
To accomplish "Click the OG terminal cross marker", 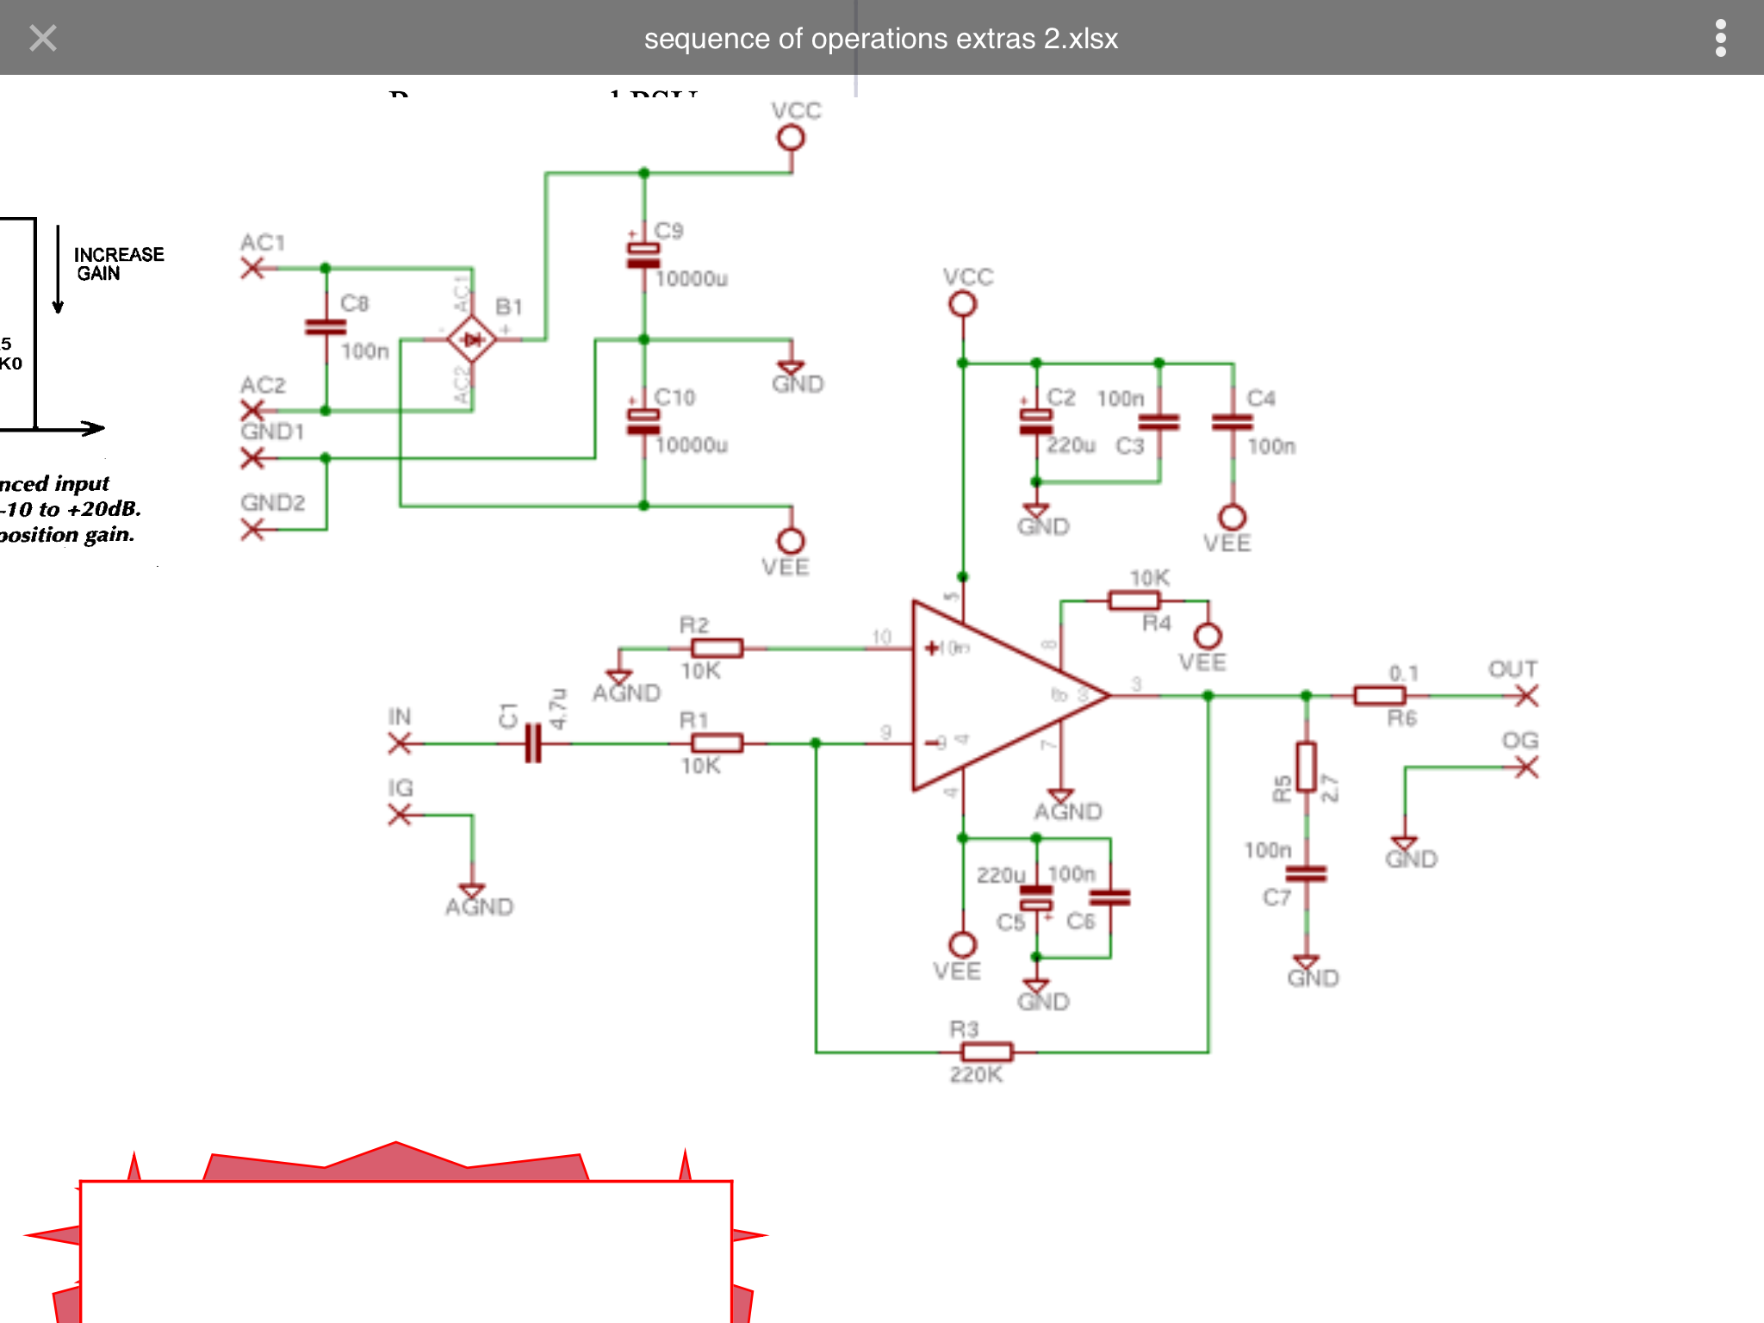I will tap(1526, 767).
